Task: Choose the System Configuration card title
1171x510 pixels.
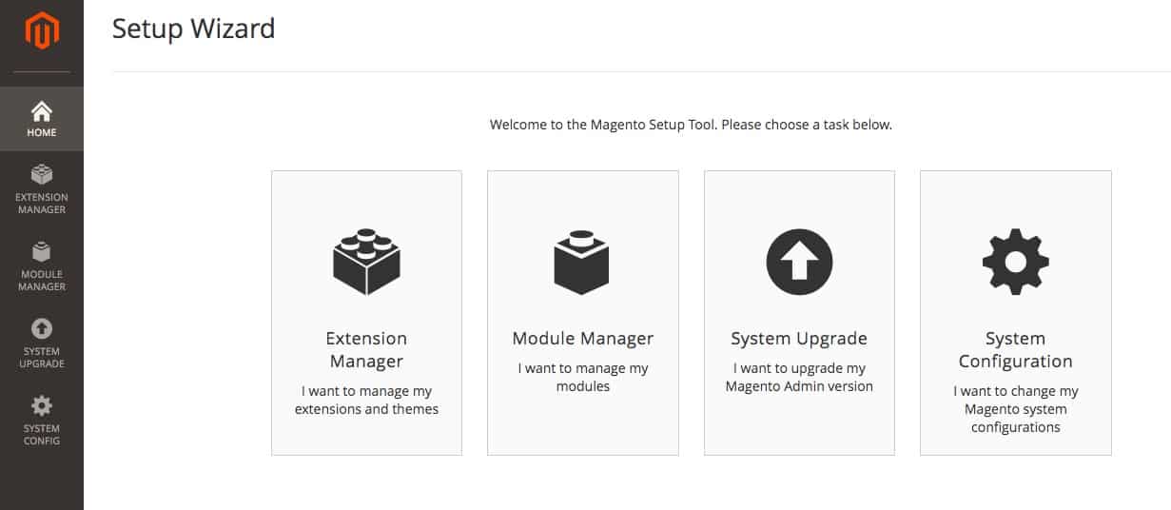Action: [1015, 350]
